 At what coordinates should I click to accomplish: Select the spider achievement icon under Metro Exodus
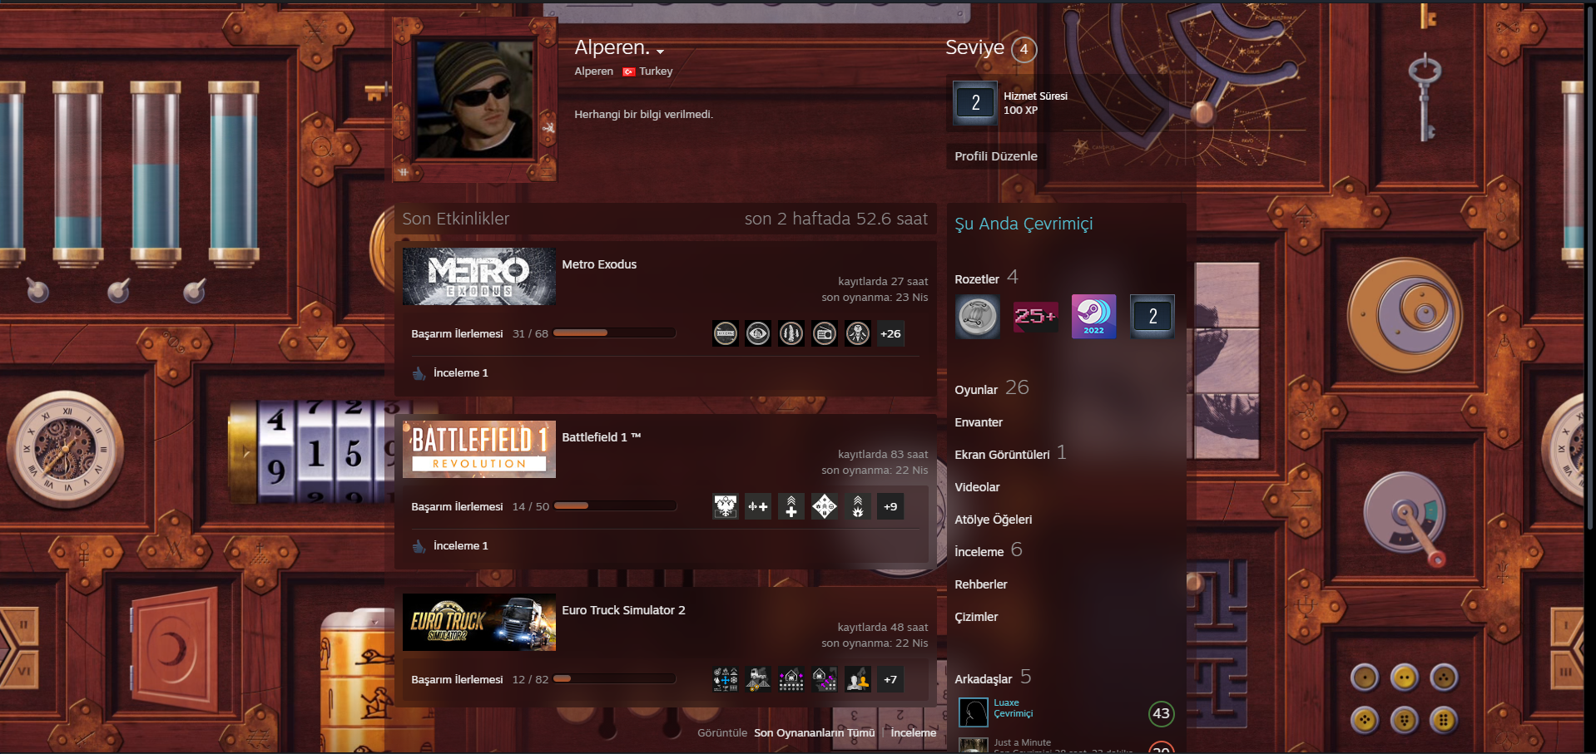(858, 333)
